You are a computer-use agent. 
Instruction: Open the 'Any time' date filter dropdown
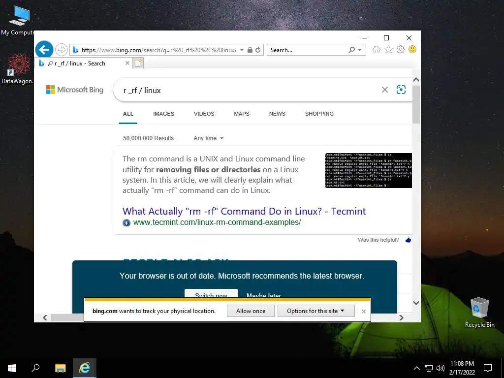click(x=208, y=138)
